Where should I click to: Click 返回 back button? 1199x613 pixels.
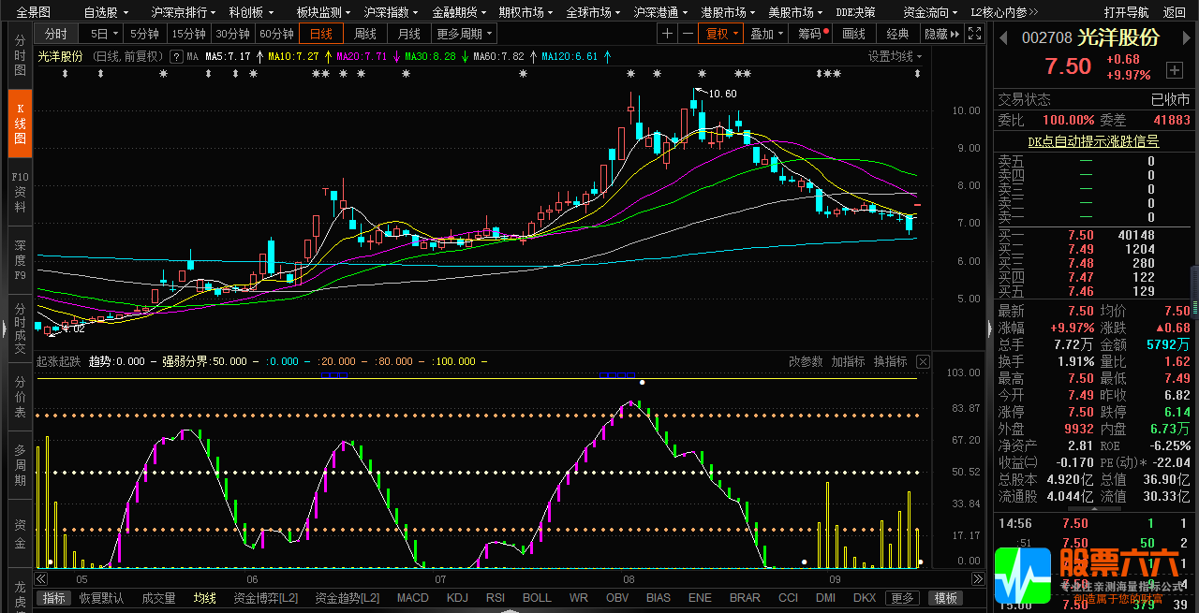tap(1175, 12)
